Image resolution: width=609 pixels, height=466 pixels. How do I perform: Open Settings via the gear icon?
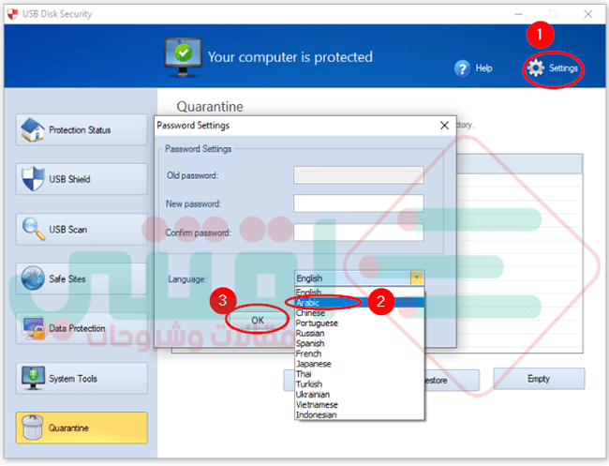536,68
